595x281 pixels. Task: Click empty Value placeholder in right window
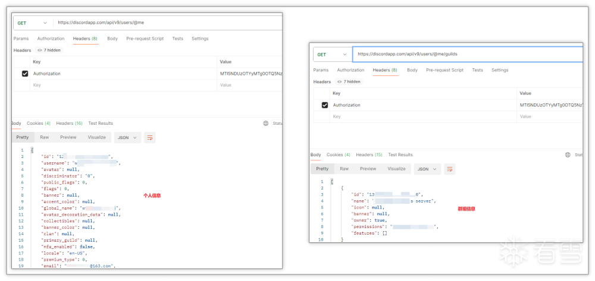(549, 116)
